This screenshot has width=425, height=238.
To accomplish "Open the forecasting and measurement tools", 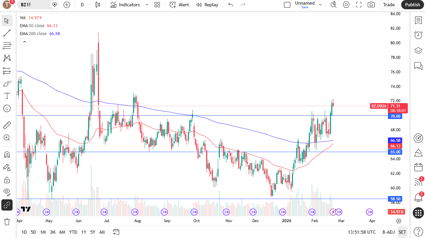I will pos(7,71).
